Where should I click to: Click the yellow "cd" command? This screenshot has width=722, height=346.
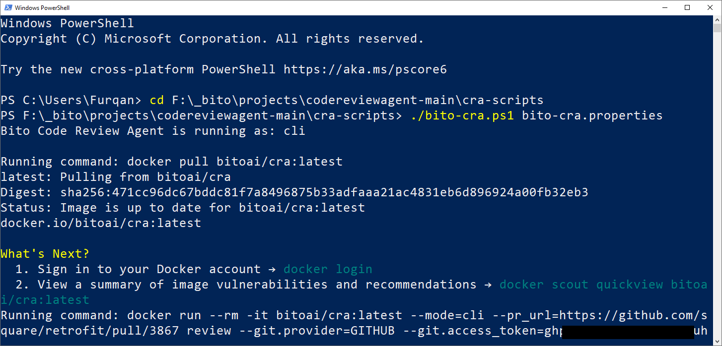(157, 100)
